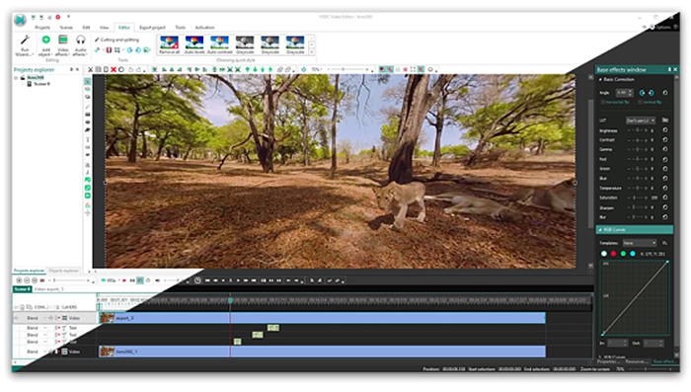
Task: Select the cyan-blue curve channel
Action: coord(633,254)
